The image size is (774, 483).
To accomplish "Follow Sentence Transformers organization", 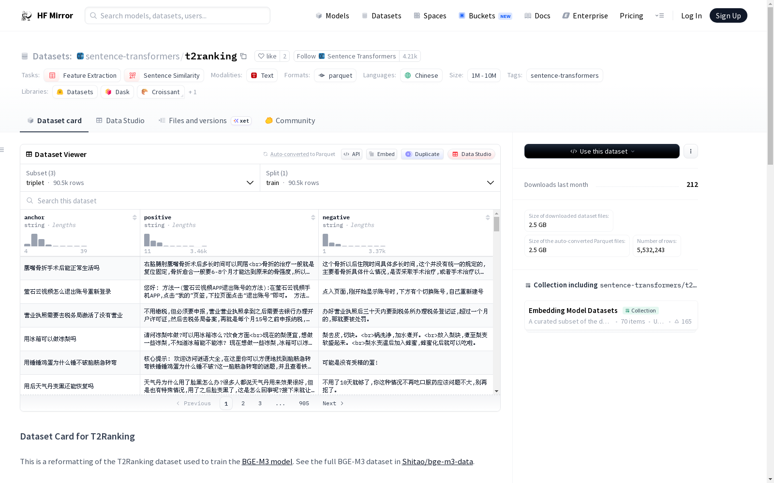I will [346, 56].
